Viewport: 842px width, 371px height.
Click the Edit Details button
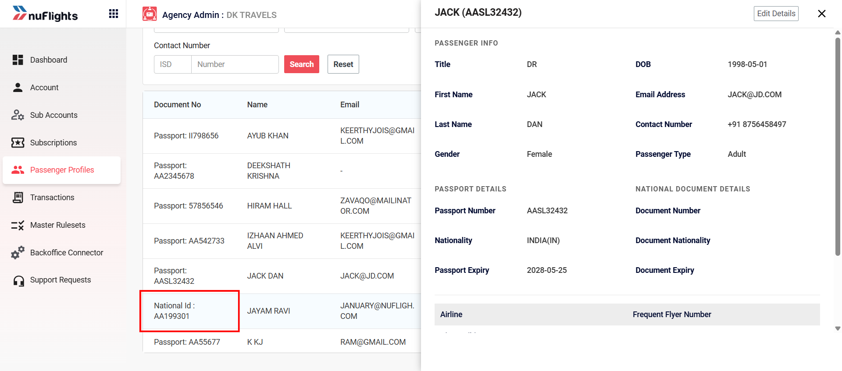pyautogui.click(x=776, y=14)
